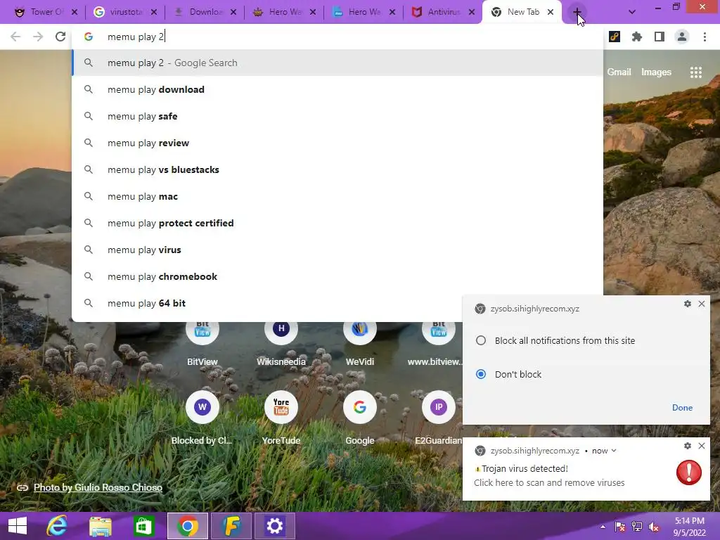Switch to the Antivirus tab
The image size is (720, 540).
[442, 12]
